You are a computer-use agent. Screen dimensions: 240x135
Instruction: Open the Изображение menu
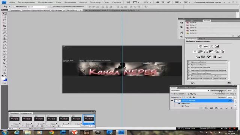point(45,2)
